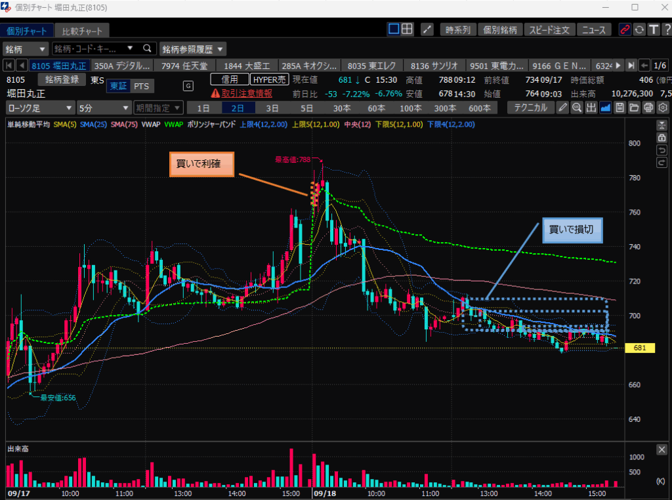Save chart using floppy disk icon
The image size is (672, 500).
pos(619,108)
